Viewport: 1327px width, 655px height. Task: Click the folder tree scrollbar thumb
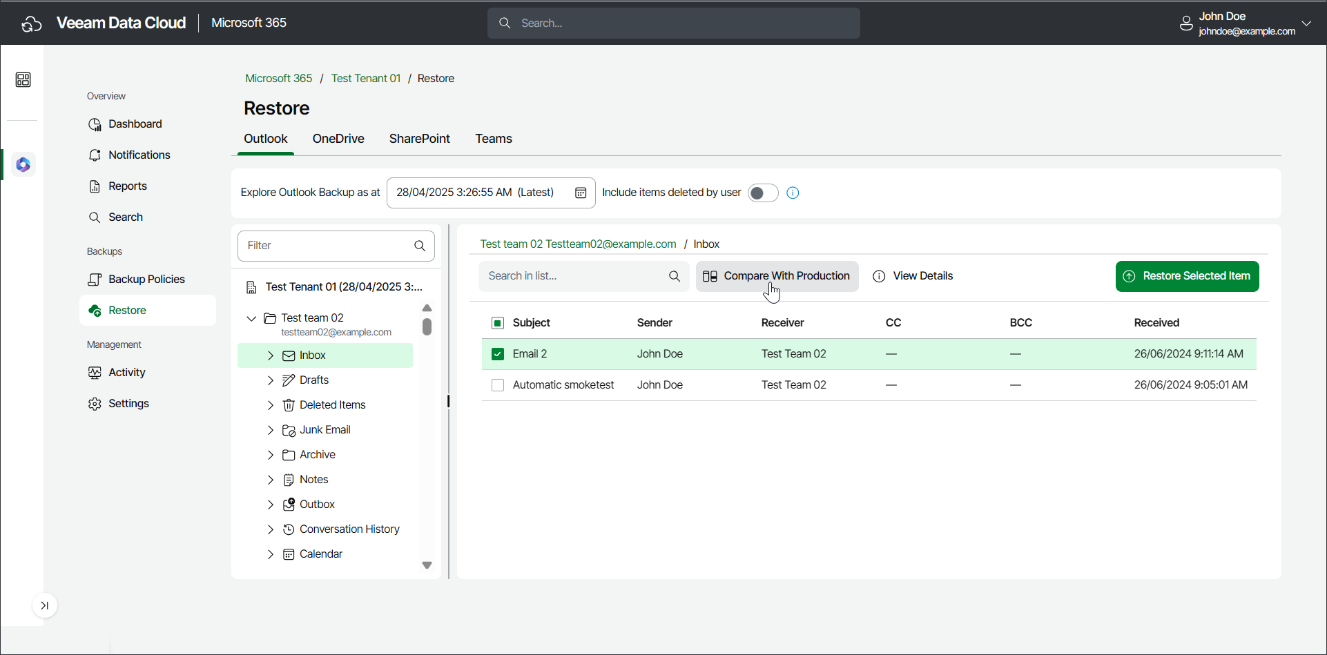tap(427, 326)
